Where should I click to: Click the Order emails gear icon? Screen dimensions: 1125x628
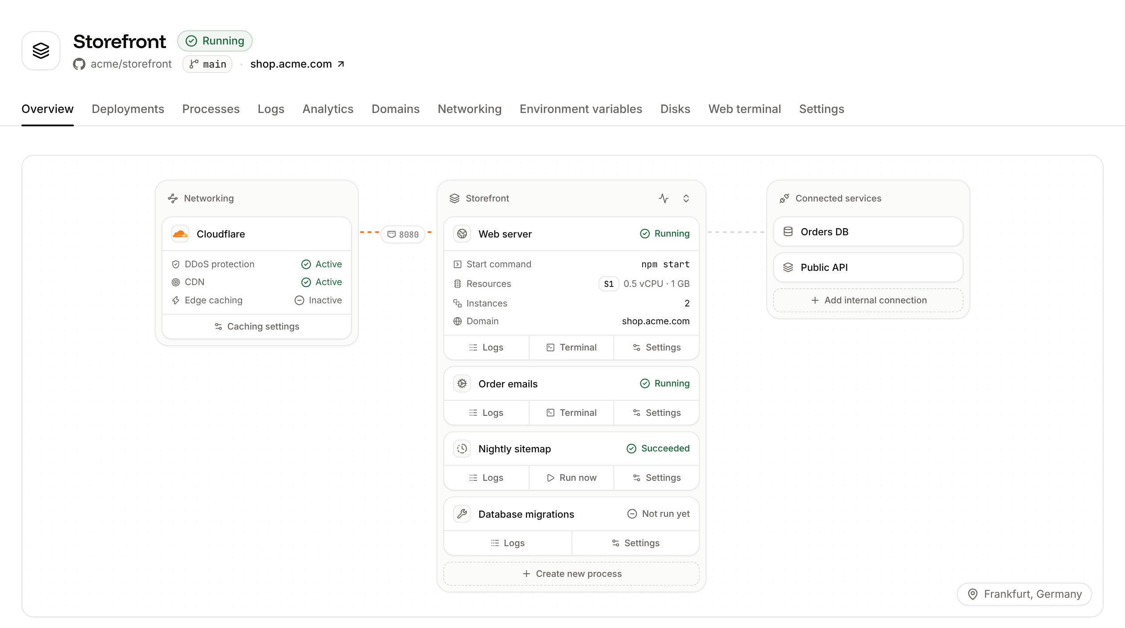tap(462, 383)
